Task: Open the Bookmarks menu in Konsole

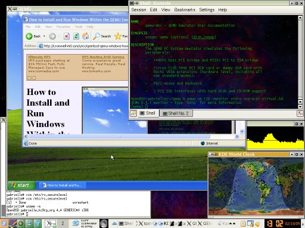Action: (x=185, y=9)
